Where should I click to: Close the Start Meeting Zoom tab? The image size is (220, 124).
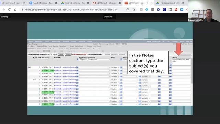pos(56,3)
